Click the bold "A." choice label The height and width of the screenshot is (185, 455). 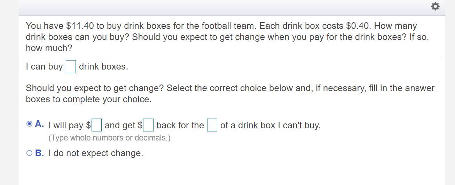[x=39, y=124]
